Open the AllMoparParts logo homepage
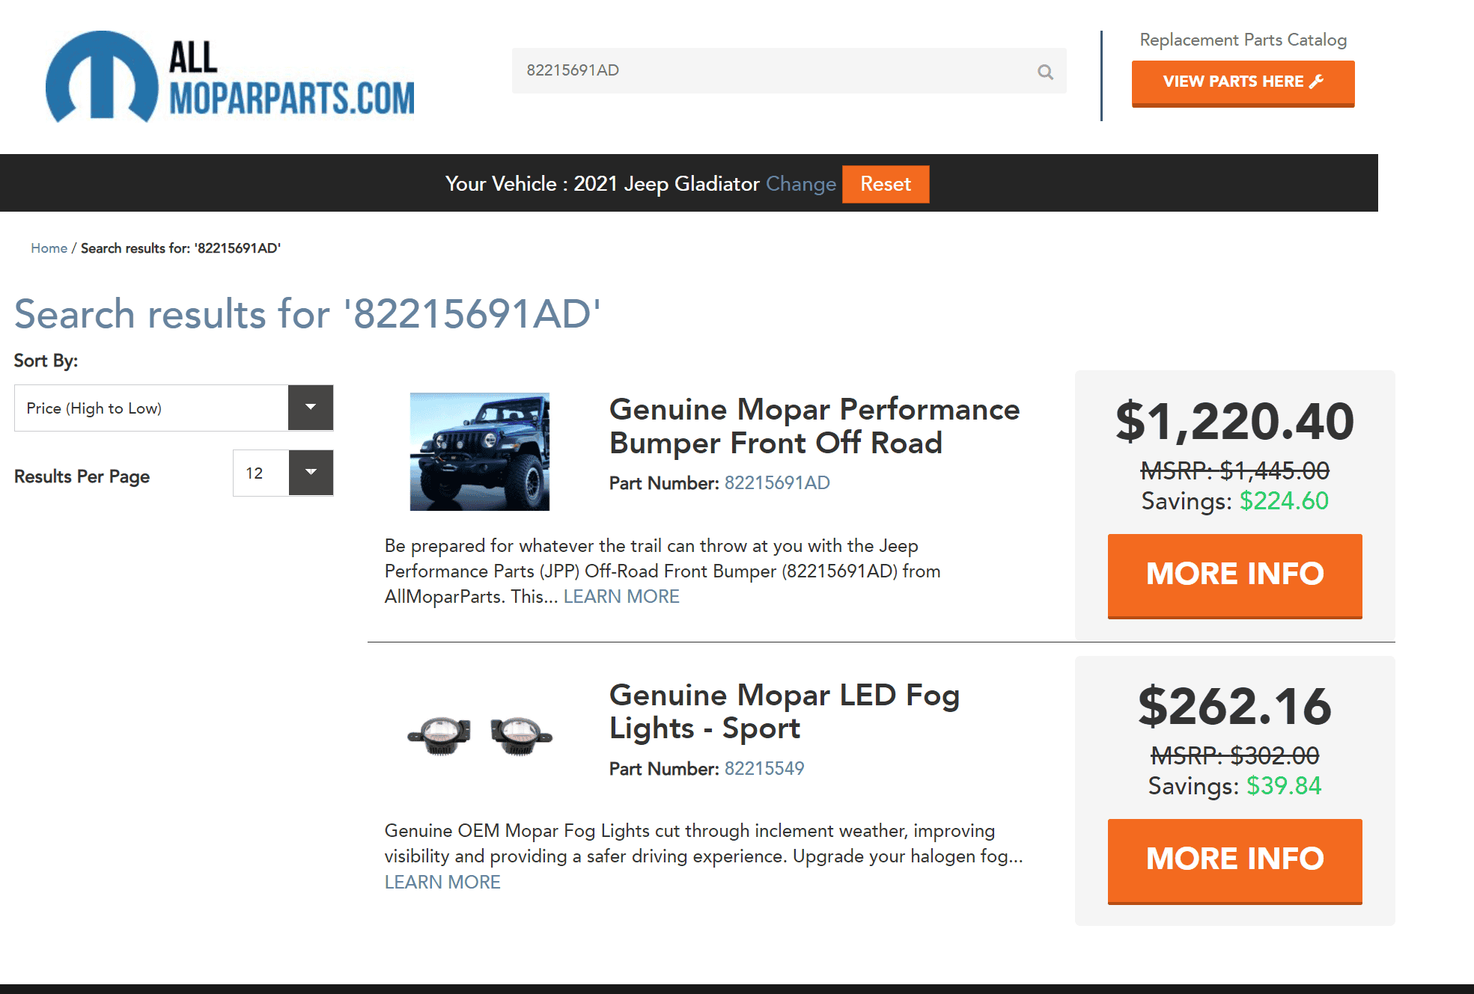Image resolution: width=1474 pixels, height=994 pixels. [x=230, y=77]
